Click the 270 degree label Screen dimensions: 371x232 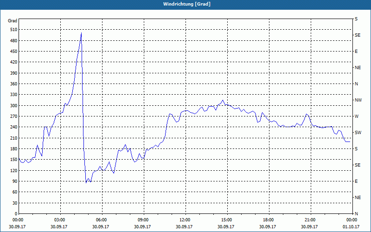13,116
